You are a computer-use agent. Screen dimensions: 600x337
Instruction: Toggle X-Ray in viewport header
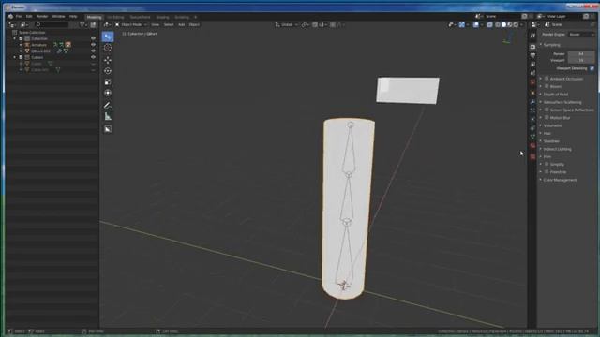point(489,25)
